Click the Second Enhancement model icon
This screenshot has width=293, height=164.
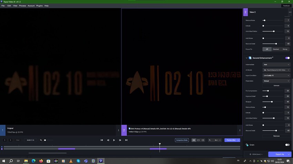(250, 58)
